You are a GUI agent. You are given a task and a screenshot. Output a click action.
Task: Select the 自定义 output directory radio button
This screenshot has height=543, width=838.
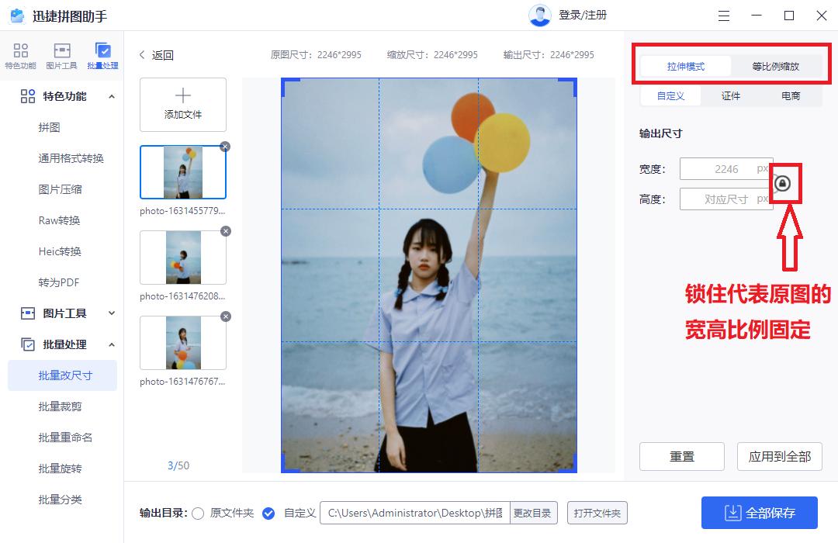[x=268, y=514]
